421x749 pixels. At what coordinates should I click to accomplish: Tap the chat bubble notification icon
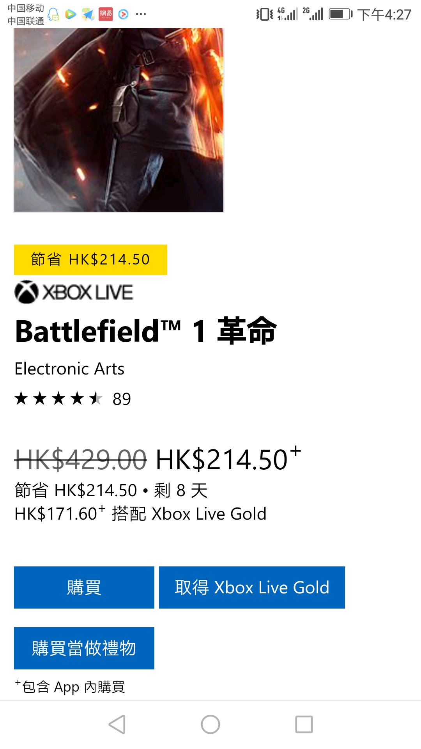[x=53, y=15]
